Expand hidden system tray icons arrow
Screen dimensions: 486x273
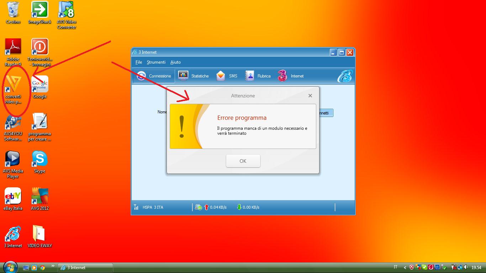(405, 268)
